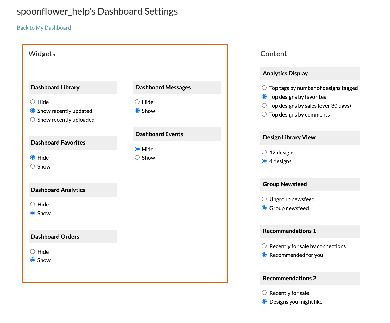This screenshot has width=390, height=323.
Task: Pick Hide under Dashboard Messages
Action: click(x=137, y=102)
